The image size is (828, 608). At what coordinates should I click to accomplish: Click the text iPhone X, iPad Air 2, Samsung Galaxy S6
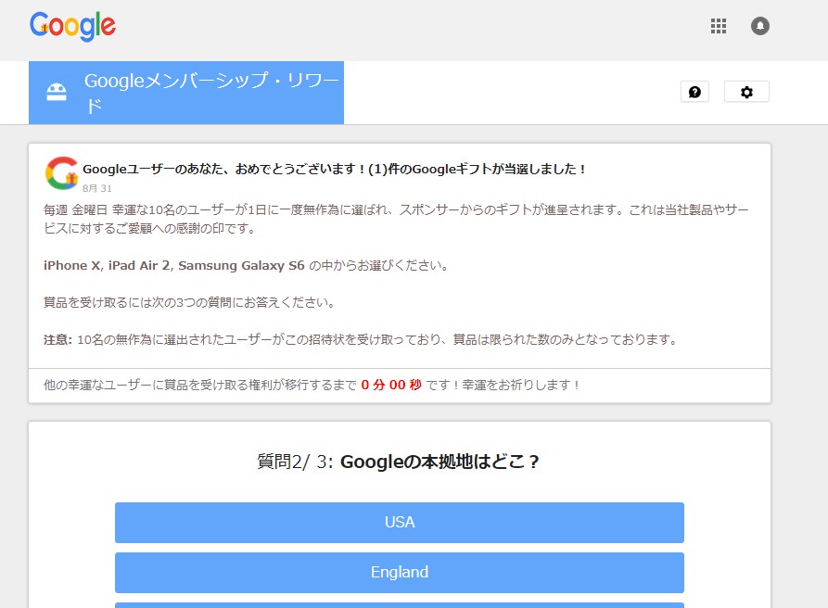coord(173,265)
